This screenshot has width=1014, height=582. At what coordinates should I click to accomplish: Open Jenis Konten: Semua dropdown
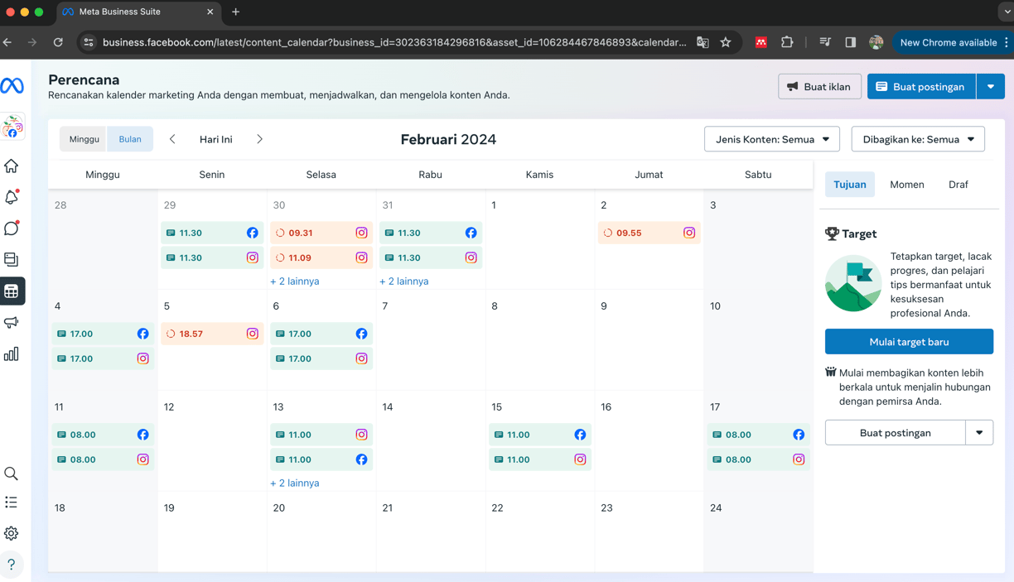point(772,139)
